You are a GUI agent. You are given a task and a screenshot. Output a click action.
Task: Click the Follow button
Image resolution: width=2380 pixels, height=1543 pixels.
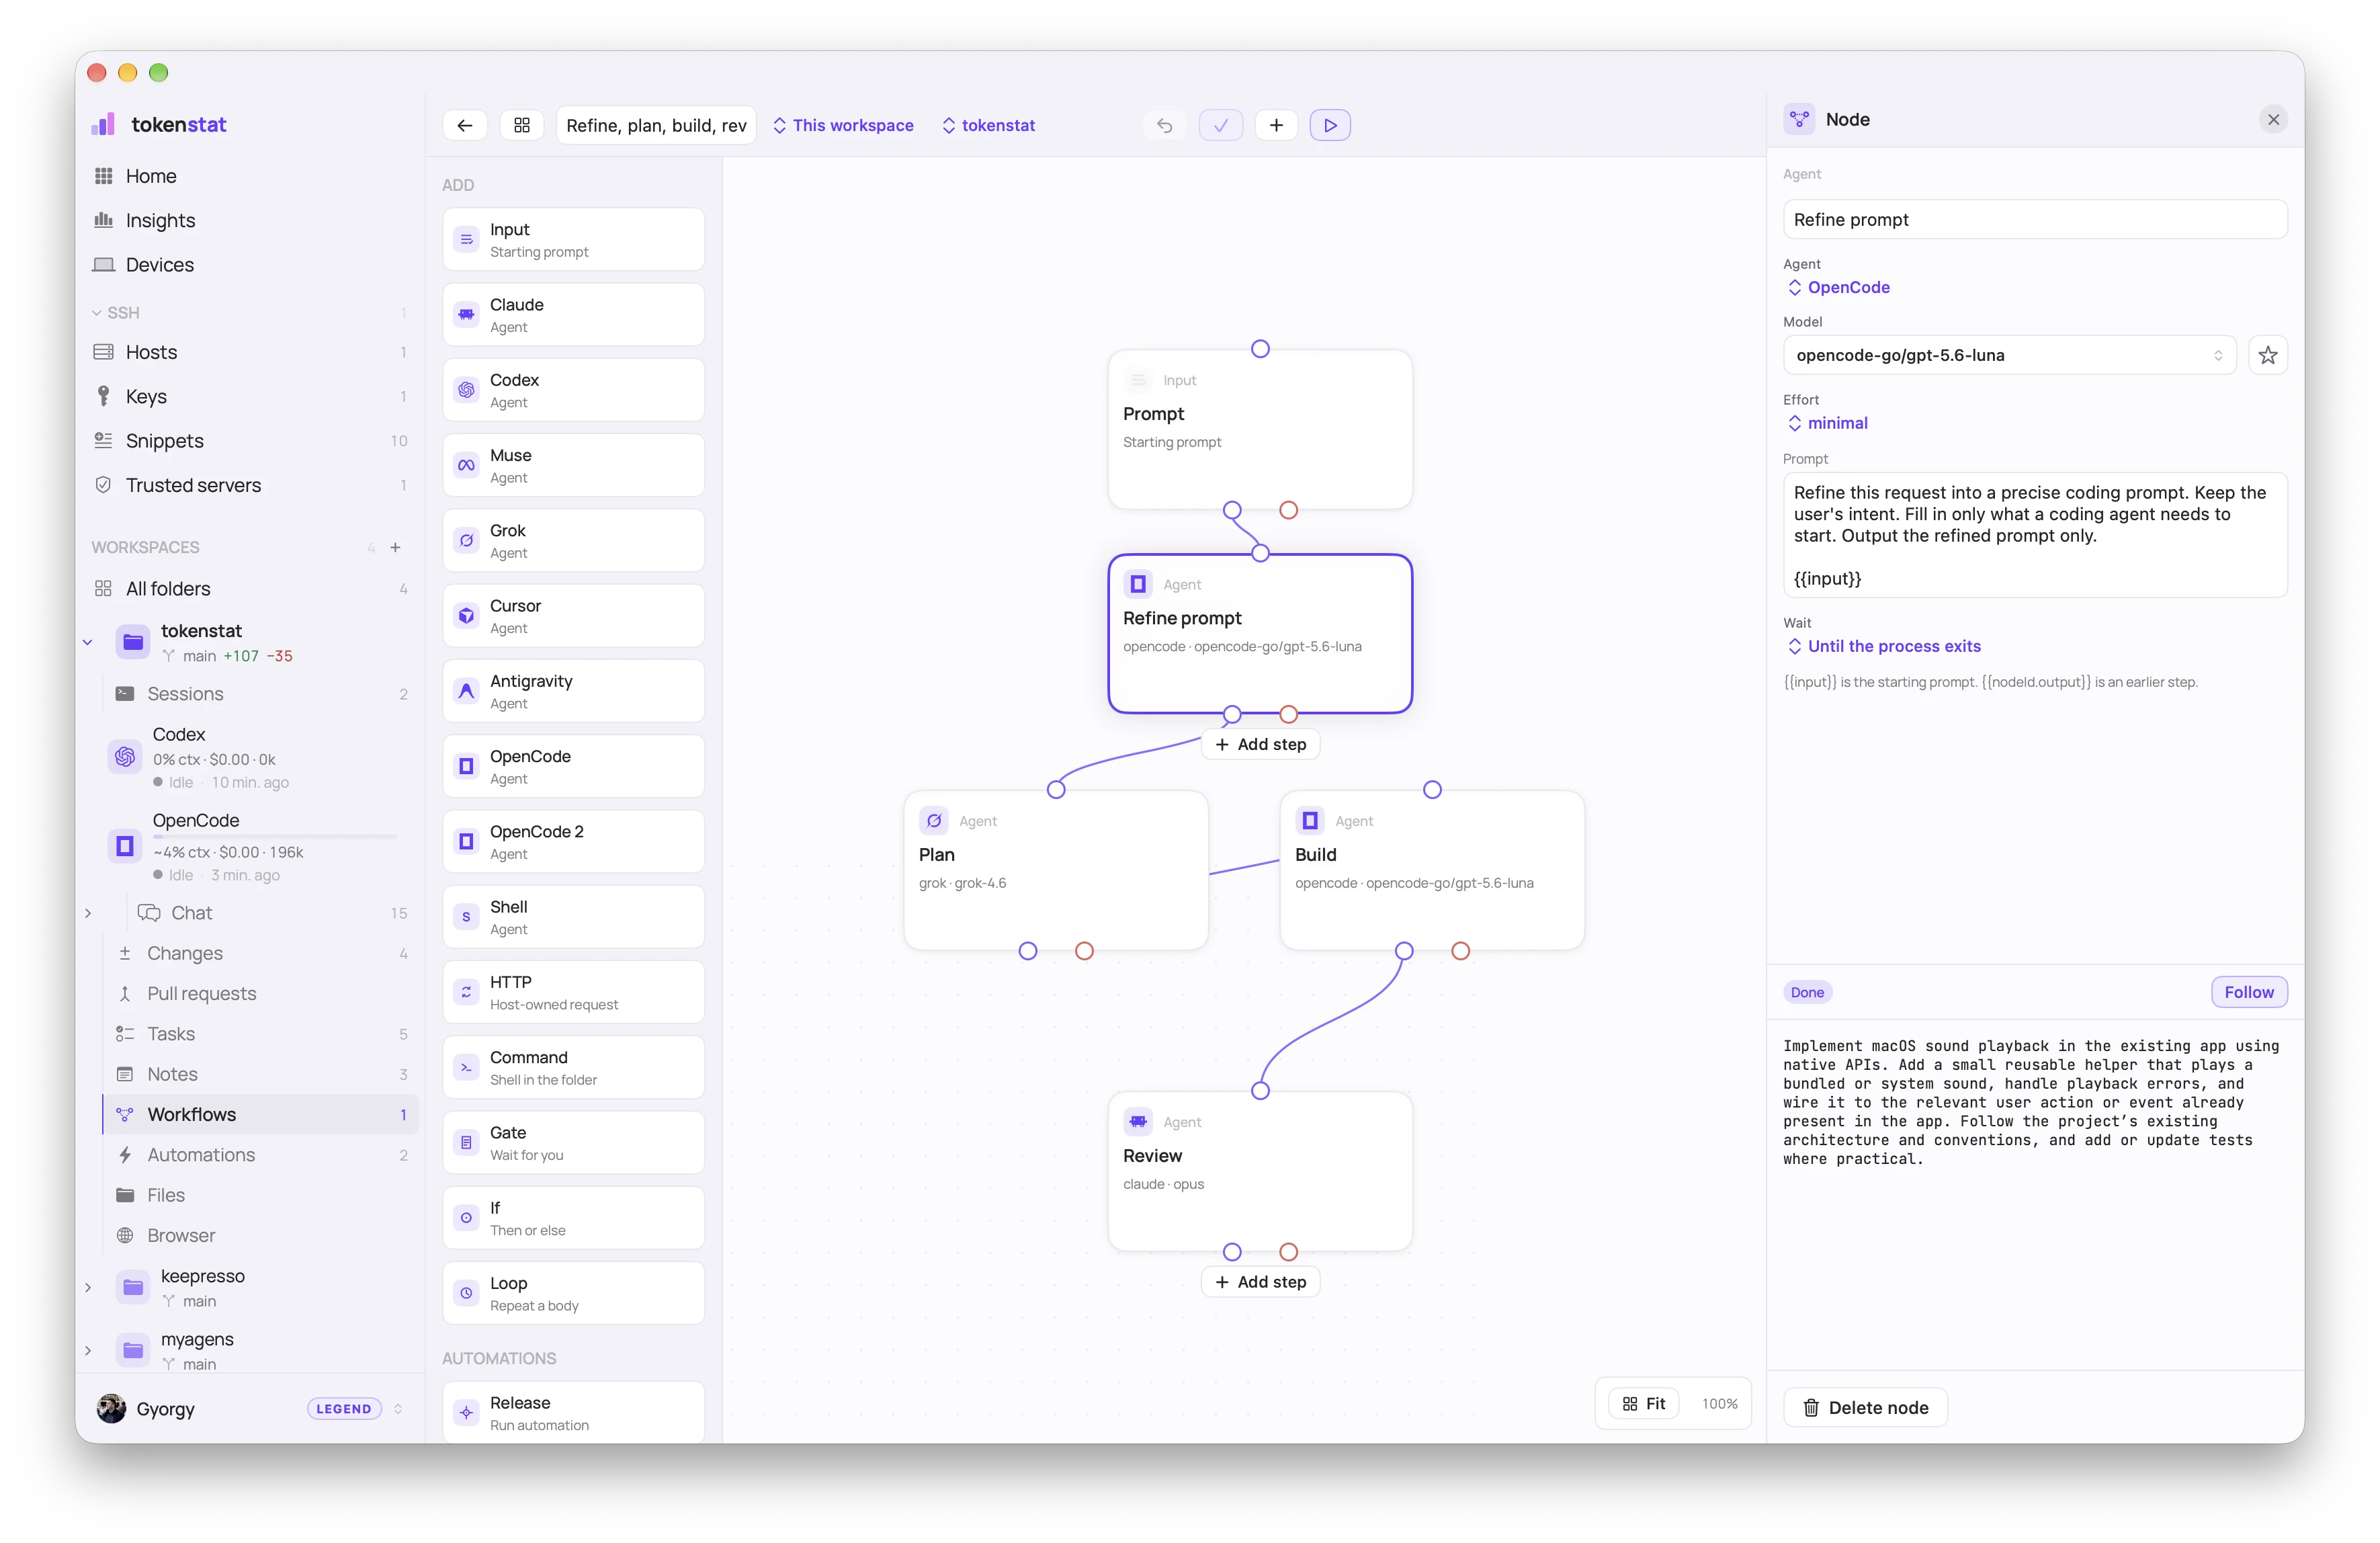2249,992
